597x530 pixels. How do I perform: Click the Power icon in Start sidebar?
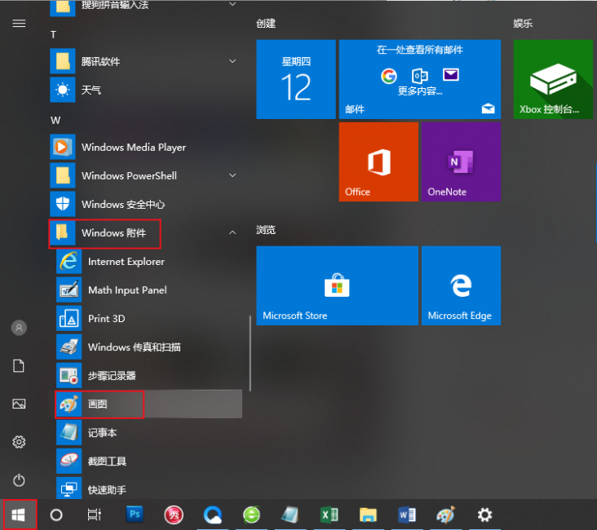[19, 480]
